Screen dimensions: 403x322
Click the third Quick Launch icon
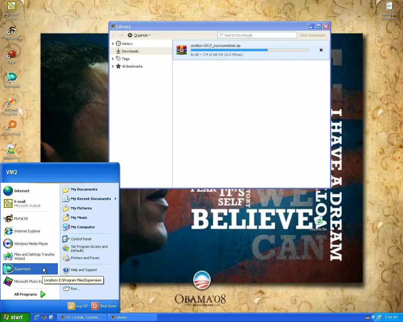pos(51,317)
